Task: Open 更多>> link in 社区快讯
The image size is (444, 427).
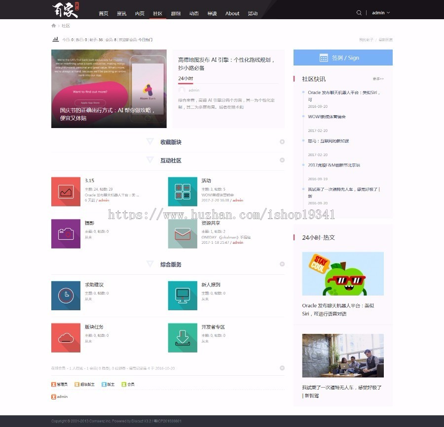Action: (378, 79)
